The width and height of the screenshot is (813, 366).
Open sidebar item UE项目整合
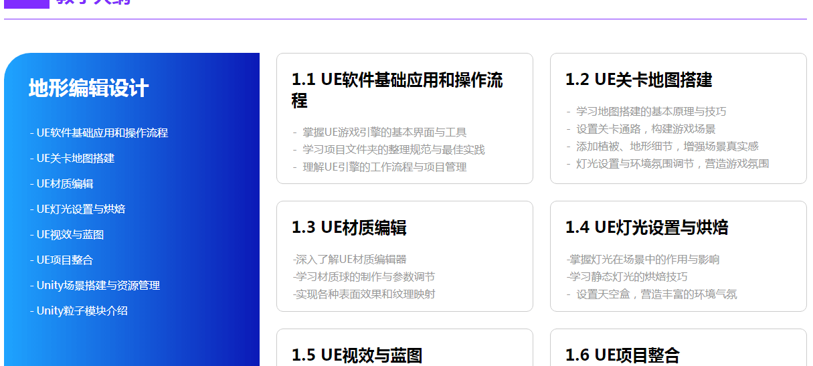[62, 260]
